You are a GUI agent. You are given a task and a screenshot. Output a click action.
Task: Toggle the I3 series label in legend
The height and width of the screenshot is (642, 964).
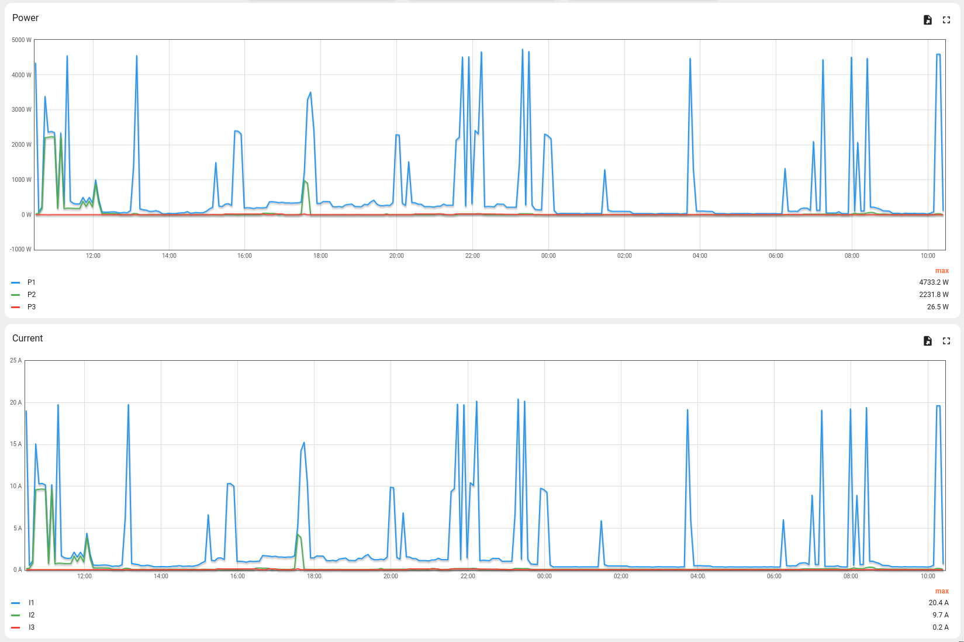tap(32, 627)
